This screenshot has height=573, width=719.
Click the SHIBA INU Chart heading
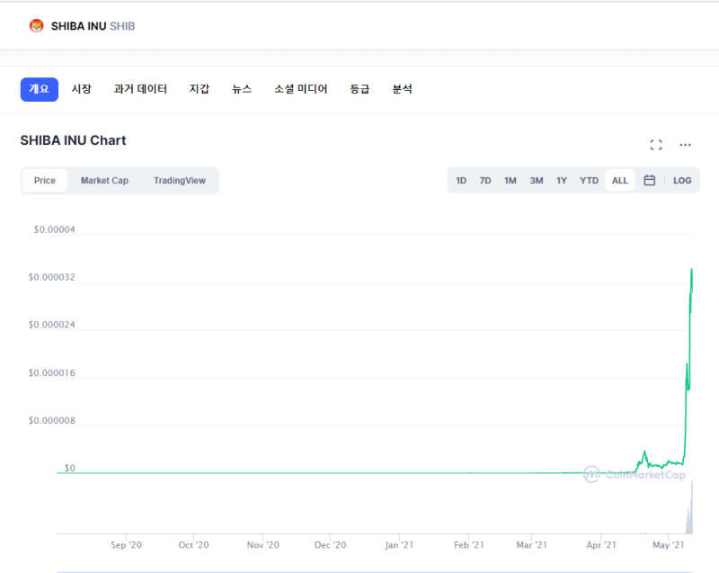click(73, 140)
